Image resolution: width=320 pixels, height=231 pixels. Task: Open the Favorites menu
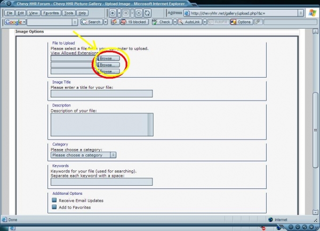pos(51,13)
